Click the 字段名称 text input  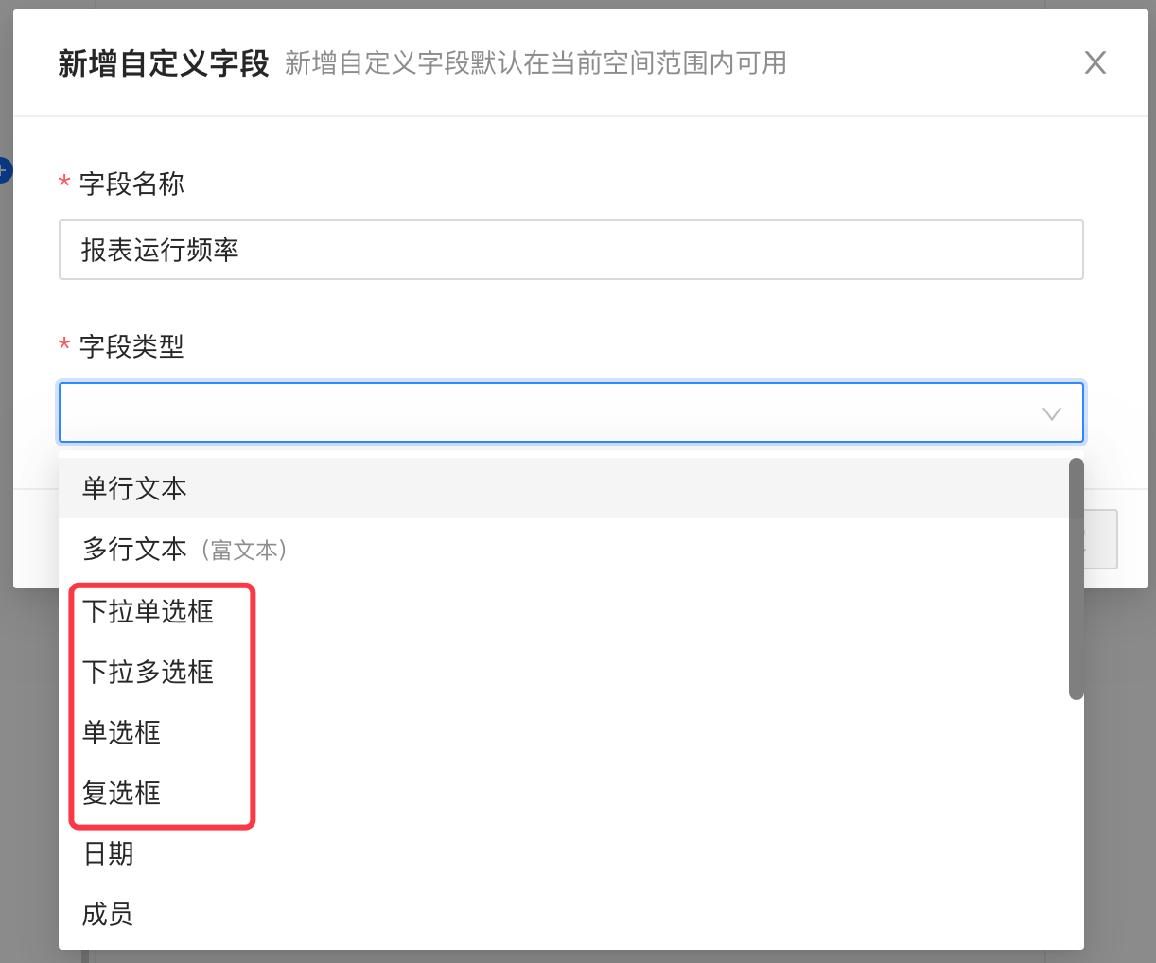point(570,250)
